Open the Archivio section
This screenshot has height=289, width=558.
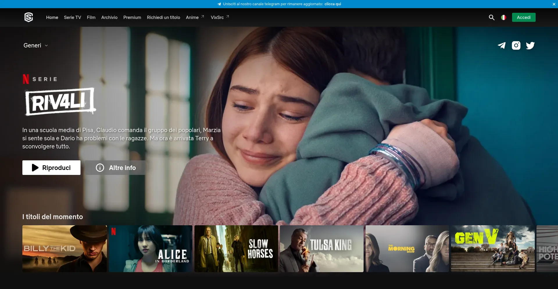click(109, 17)
